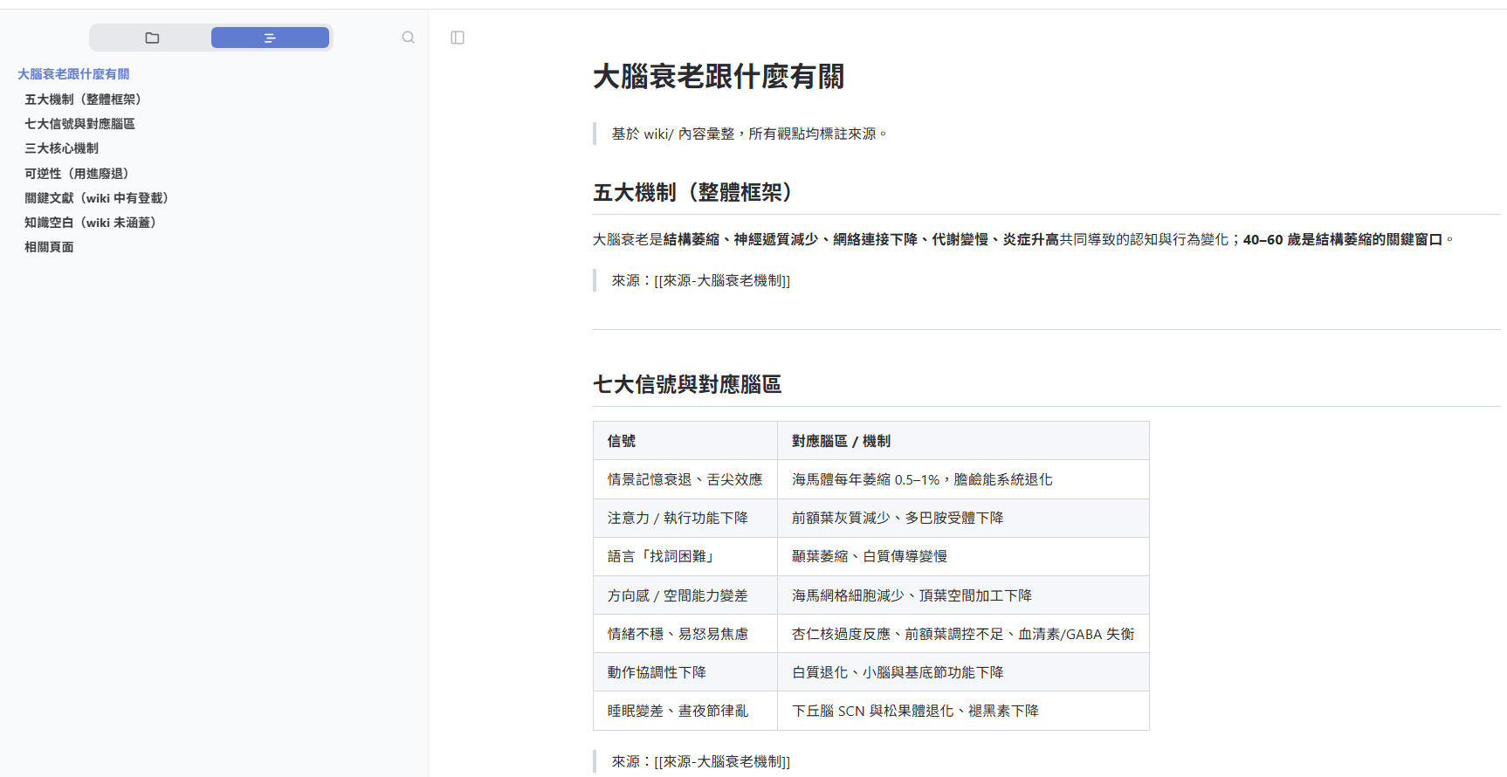Click the 情景記憶衰退、舌尖效應 table cell
The image size is (1507, 777).
tap(685, 479)
